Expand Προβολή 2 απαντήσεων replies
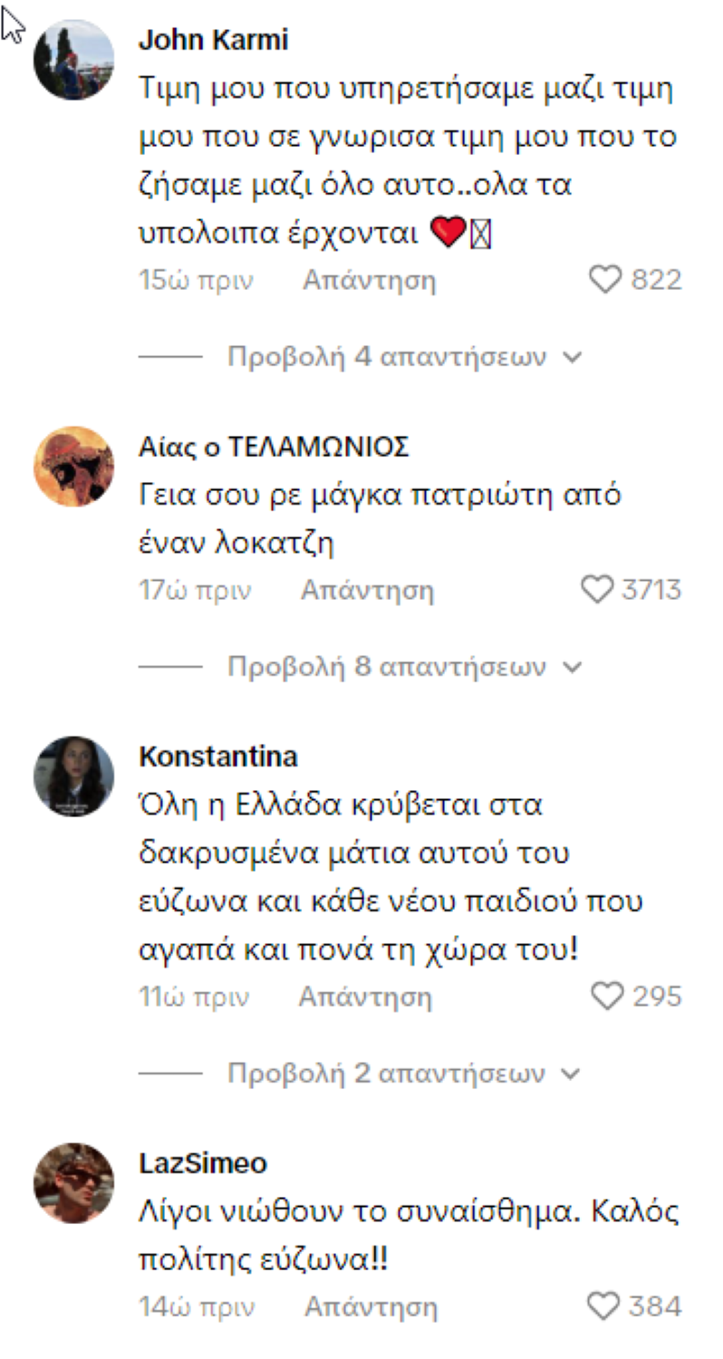723x1359 pixels. point(404,1075)
